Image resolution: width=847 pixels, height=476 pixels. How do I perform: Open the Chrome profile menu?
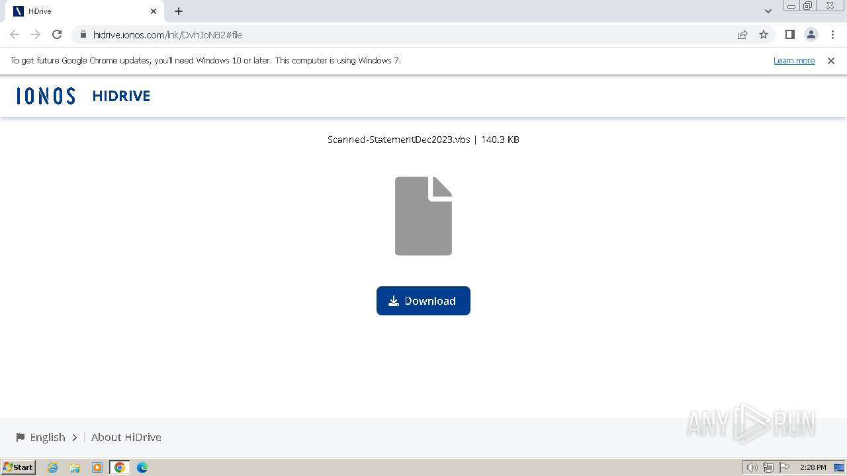coord(811,34)
